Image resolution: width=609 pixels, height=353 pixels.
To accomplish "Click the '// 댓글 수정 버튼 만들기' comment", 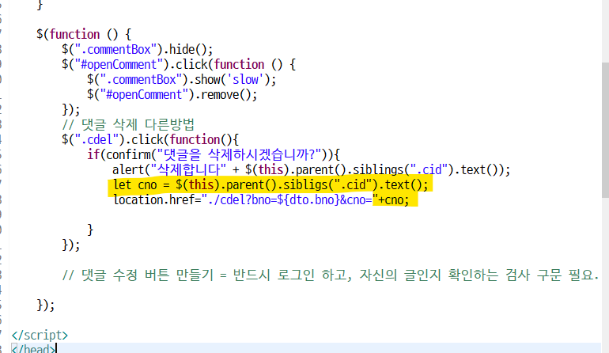I will click(x=330, y=275).
